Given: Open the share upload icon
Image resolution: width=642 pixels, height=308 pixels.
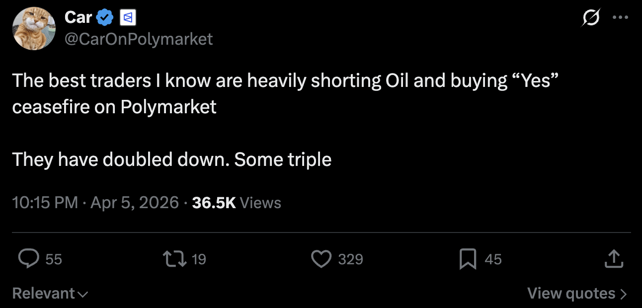Looking at the screenshot, I should [x=614, y=259].
